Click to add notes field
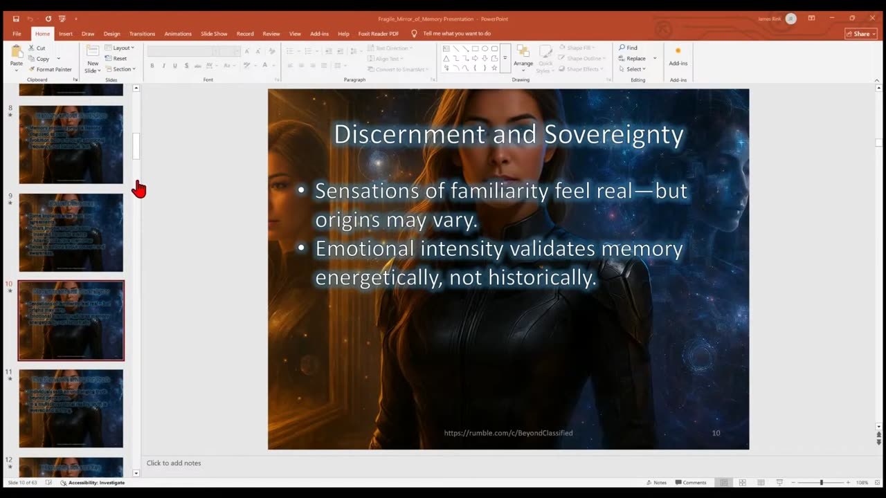The width and height of the screenshot is (886, 498). point(174,463)
